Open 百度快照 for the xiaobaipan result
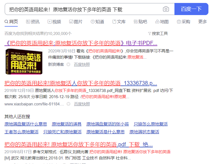 (x=82, y=104)
